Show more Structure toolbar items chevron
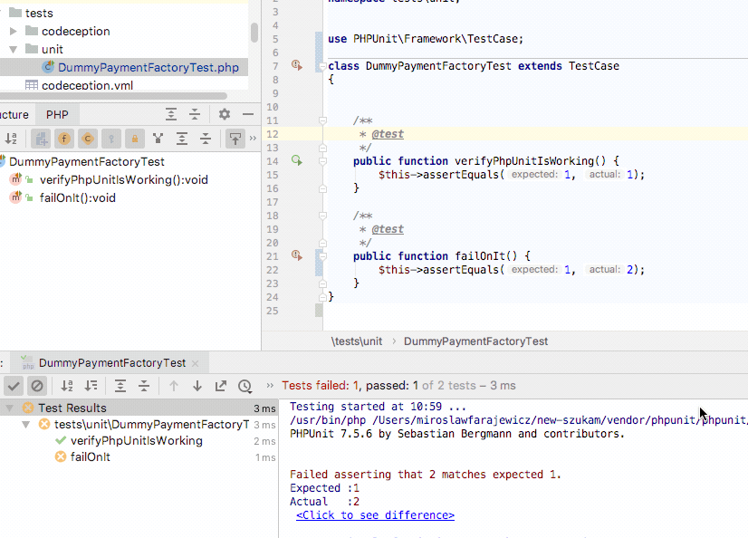This screenshot has width=748, height=538. (x=253, y=139)
